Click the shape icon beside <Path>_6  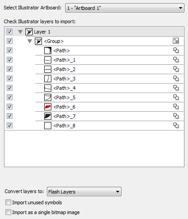(x=176, y=106)
